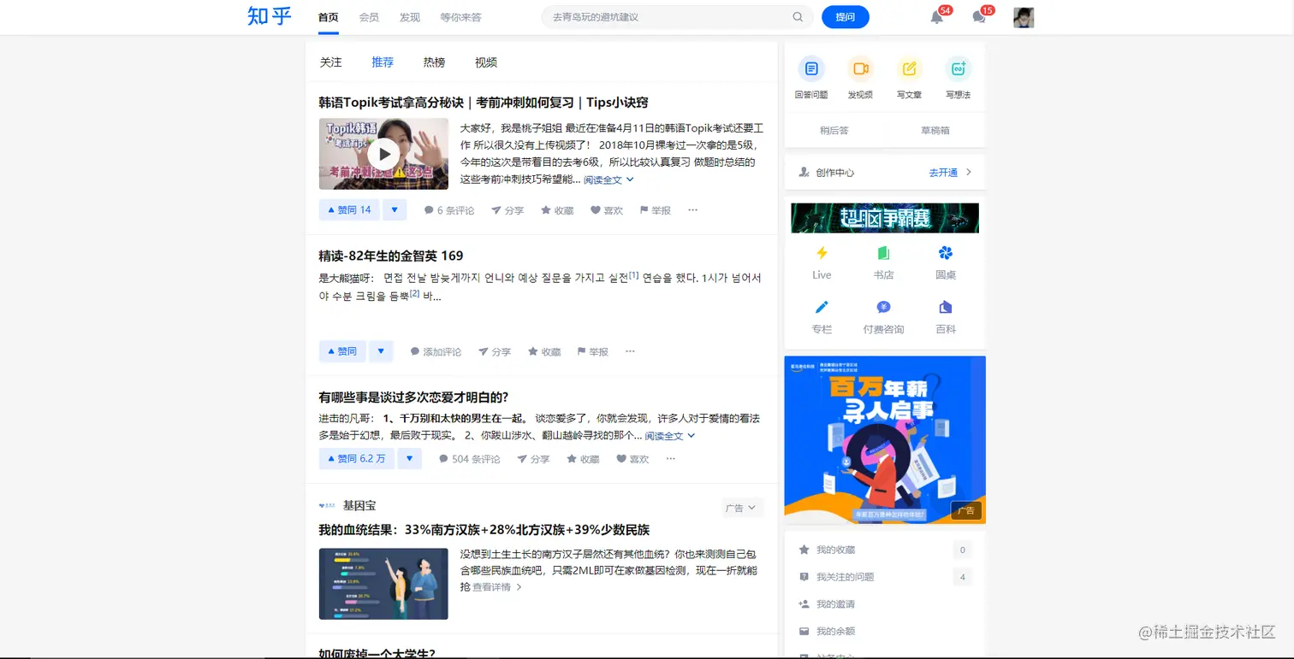The width and height of the screenshot is (1294, 659).
Task: Open the 广告 dropdown on the 基因宝 ad
Action: tap(741, 507)
